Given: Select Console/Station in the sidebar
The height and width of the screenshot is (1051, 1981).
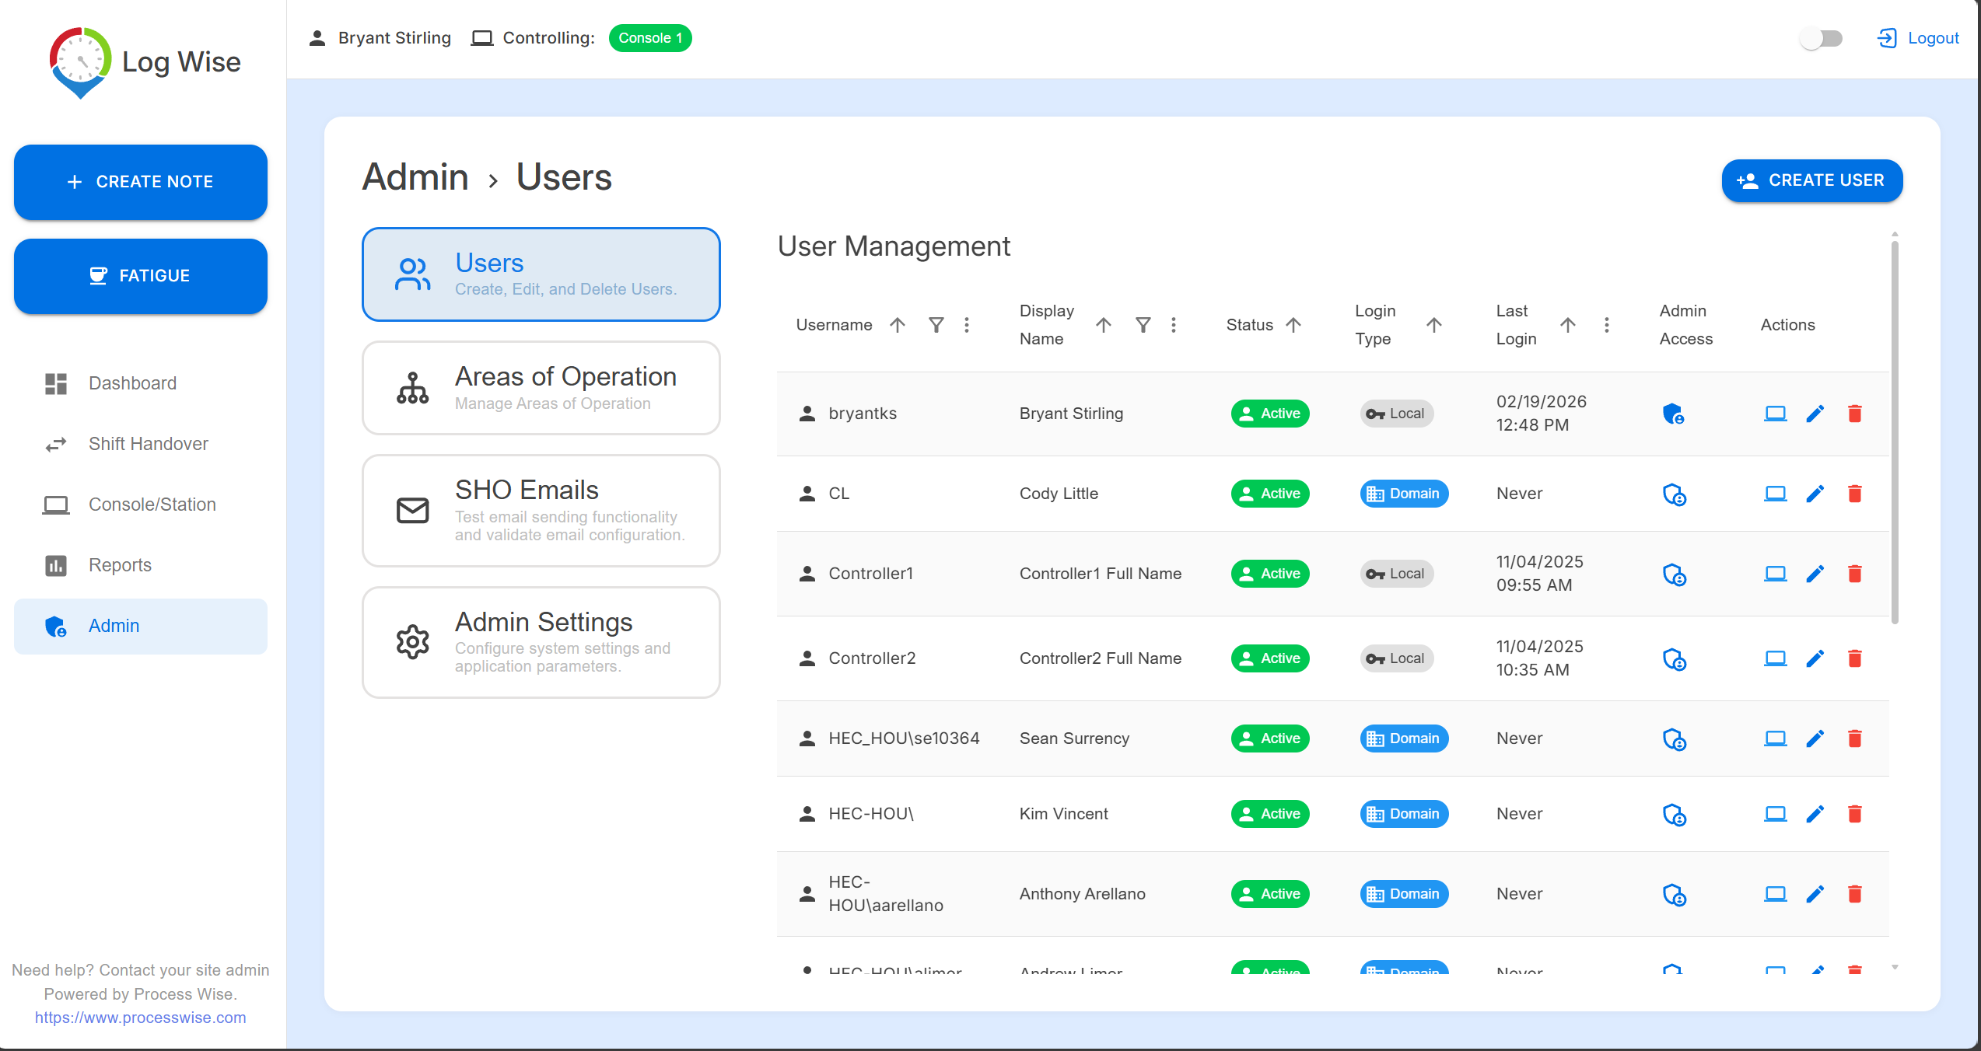Looking at the screenshot, I should click(55, 505).
